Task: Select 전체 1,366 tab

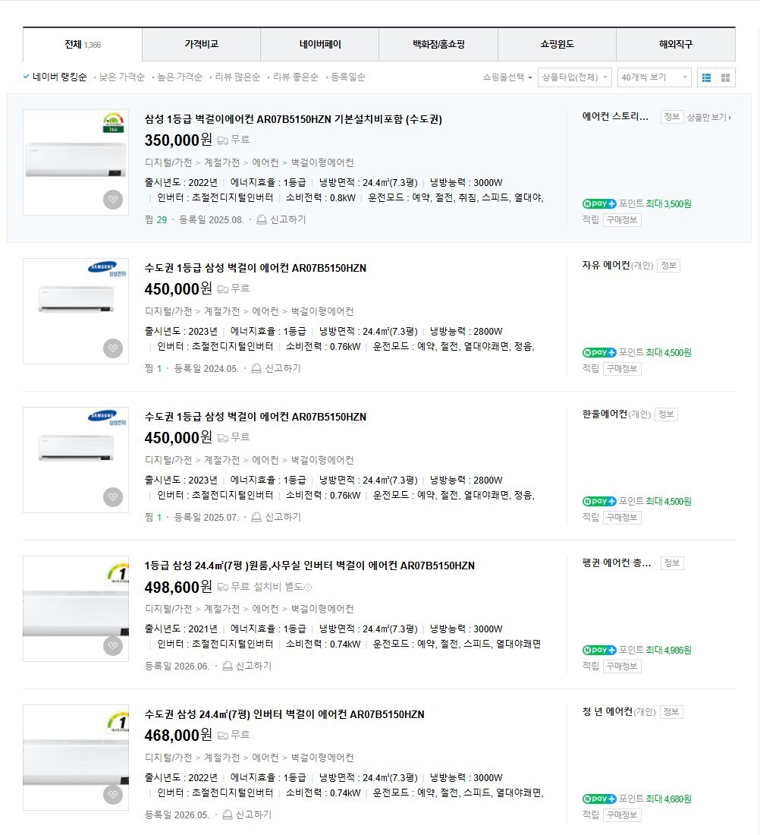Action: pyautogui.click(x=83, y=45)
